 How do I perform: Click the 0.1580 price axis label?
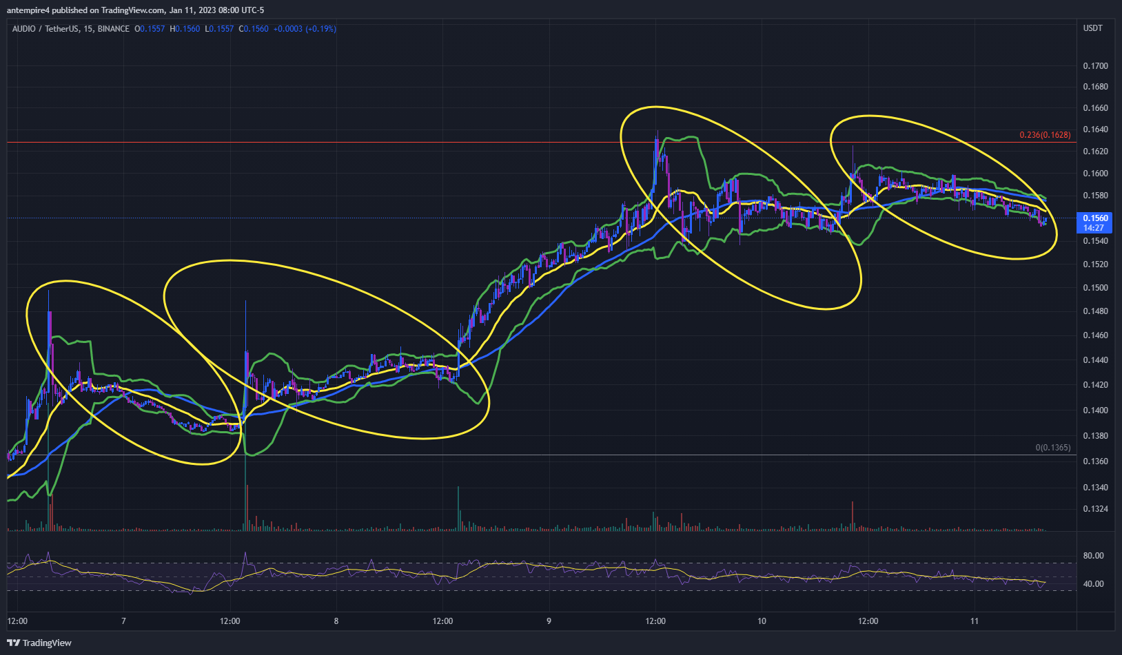pos(1096,196)
